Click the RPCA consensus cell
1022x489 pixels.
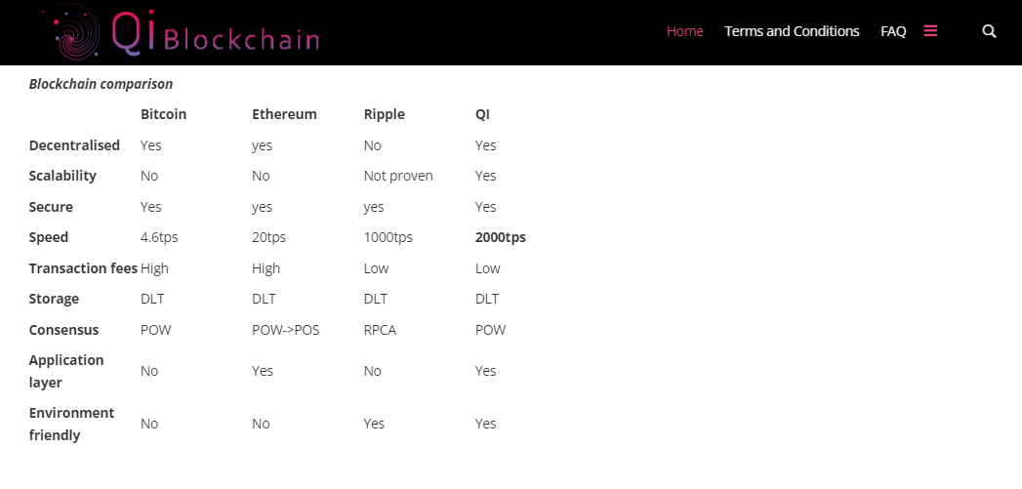[380, 330]
